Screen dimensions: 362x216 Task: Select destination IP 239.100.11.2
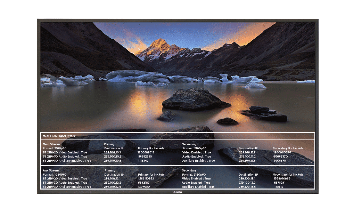tap(247, 157)
